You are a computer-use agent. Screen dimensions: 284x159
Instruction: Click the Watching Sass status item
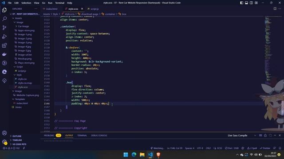click(157, 148)
